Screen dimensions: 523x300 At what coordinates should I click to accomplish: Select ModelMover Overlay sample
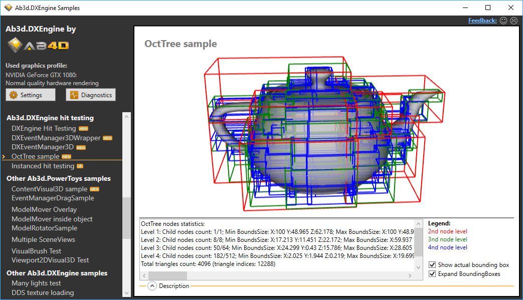[44, 209]
